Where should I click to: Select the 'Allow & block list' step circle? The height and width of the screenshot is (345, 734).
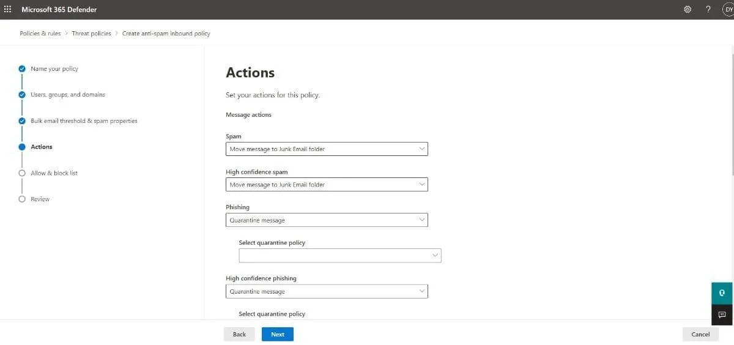coord(22,173)
